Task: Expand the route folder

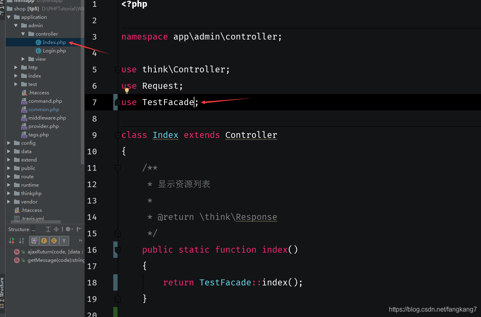Action: (9, 177)
